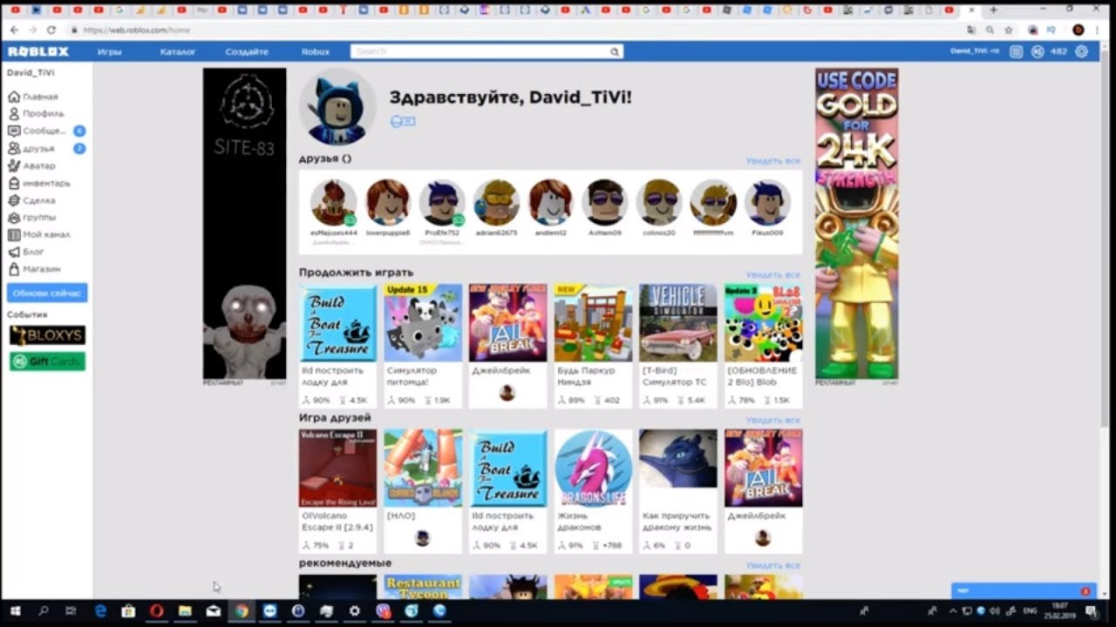The image size is (1116, 627).
Task: Click the search magnifier icon
Action: [x=615, y=52]
